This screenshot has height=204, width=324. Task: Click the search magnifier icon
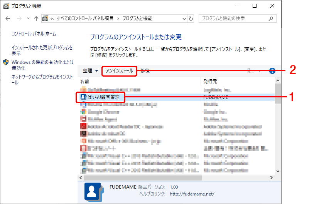(271, 19)
